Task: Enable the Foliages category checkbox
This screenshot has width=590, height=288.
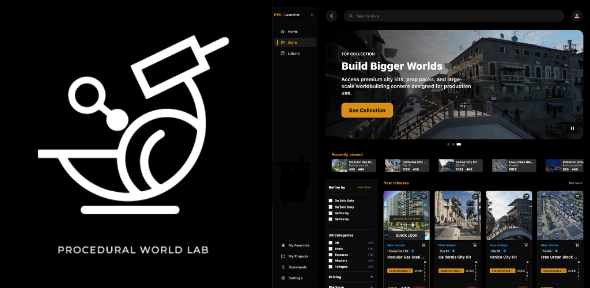Action: pos(330,267)
